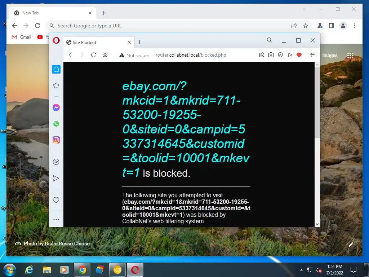
Task: Reload the Site Blocked page
Action: click(93, 55)
